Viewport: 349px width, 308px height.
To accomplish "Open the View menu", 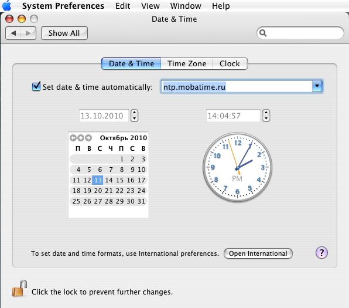I will pyautogui.click(x=150, y=6).
